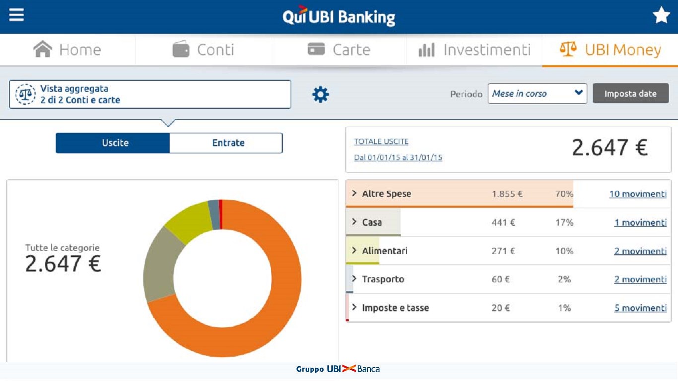The height and width of the screenshot is (381, 678).
Task: Click the 441 € amount
Action: [x=503, y=223]
